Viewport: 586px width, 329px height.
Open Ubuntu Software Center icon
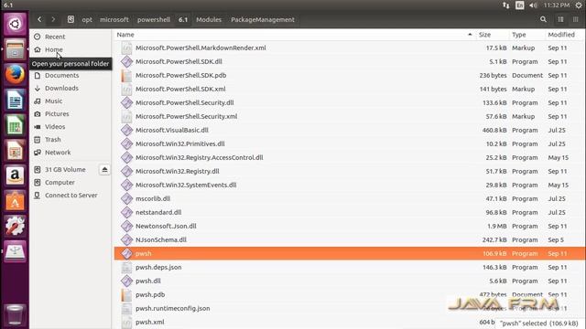(15, 201)
